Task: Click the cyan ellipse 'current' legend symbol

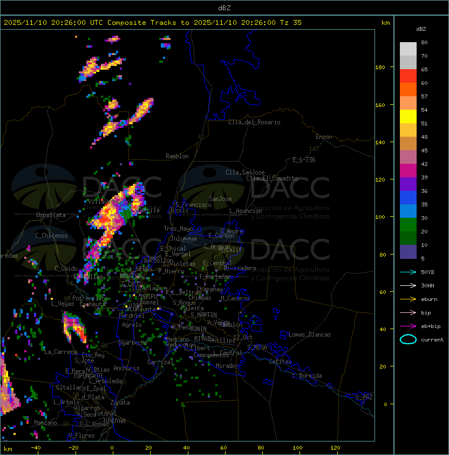Action: pos(408,339)
